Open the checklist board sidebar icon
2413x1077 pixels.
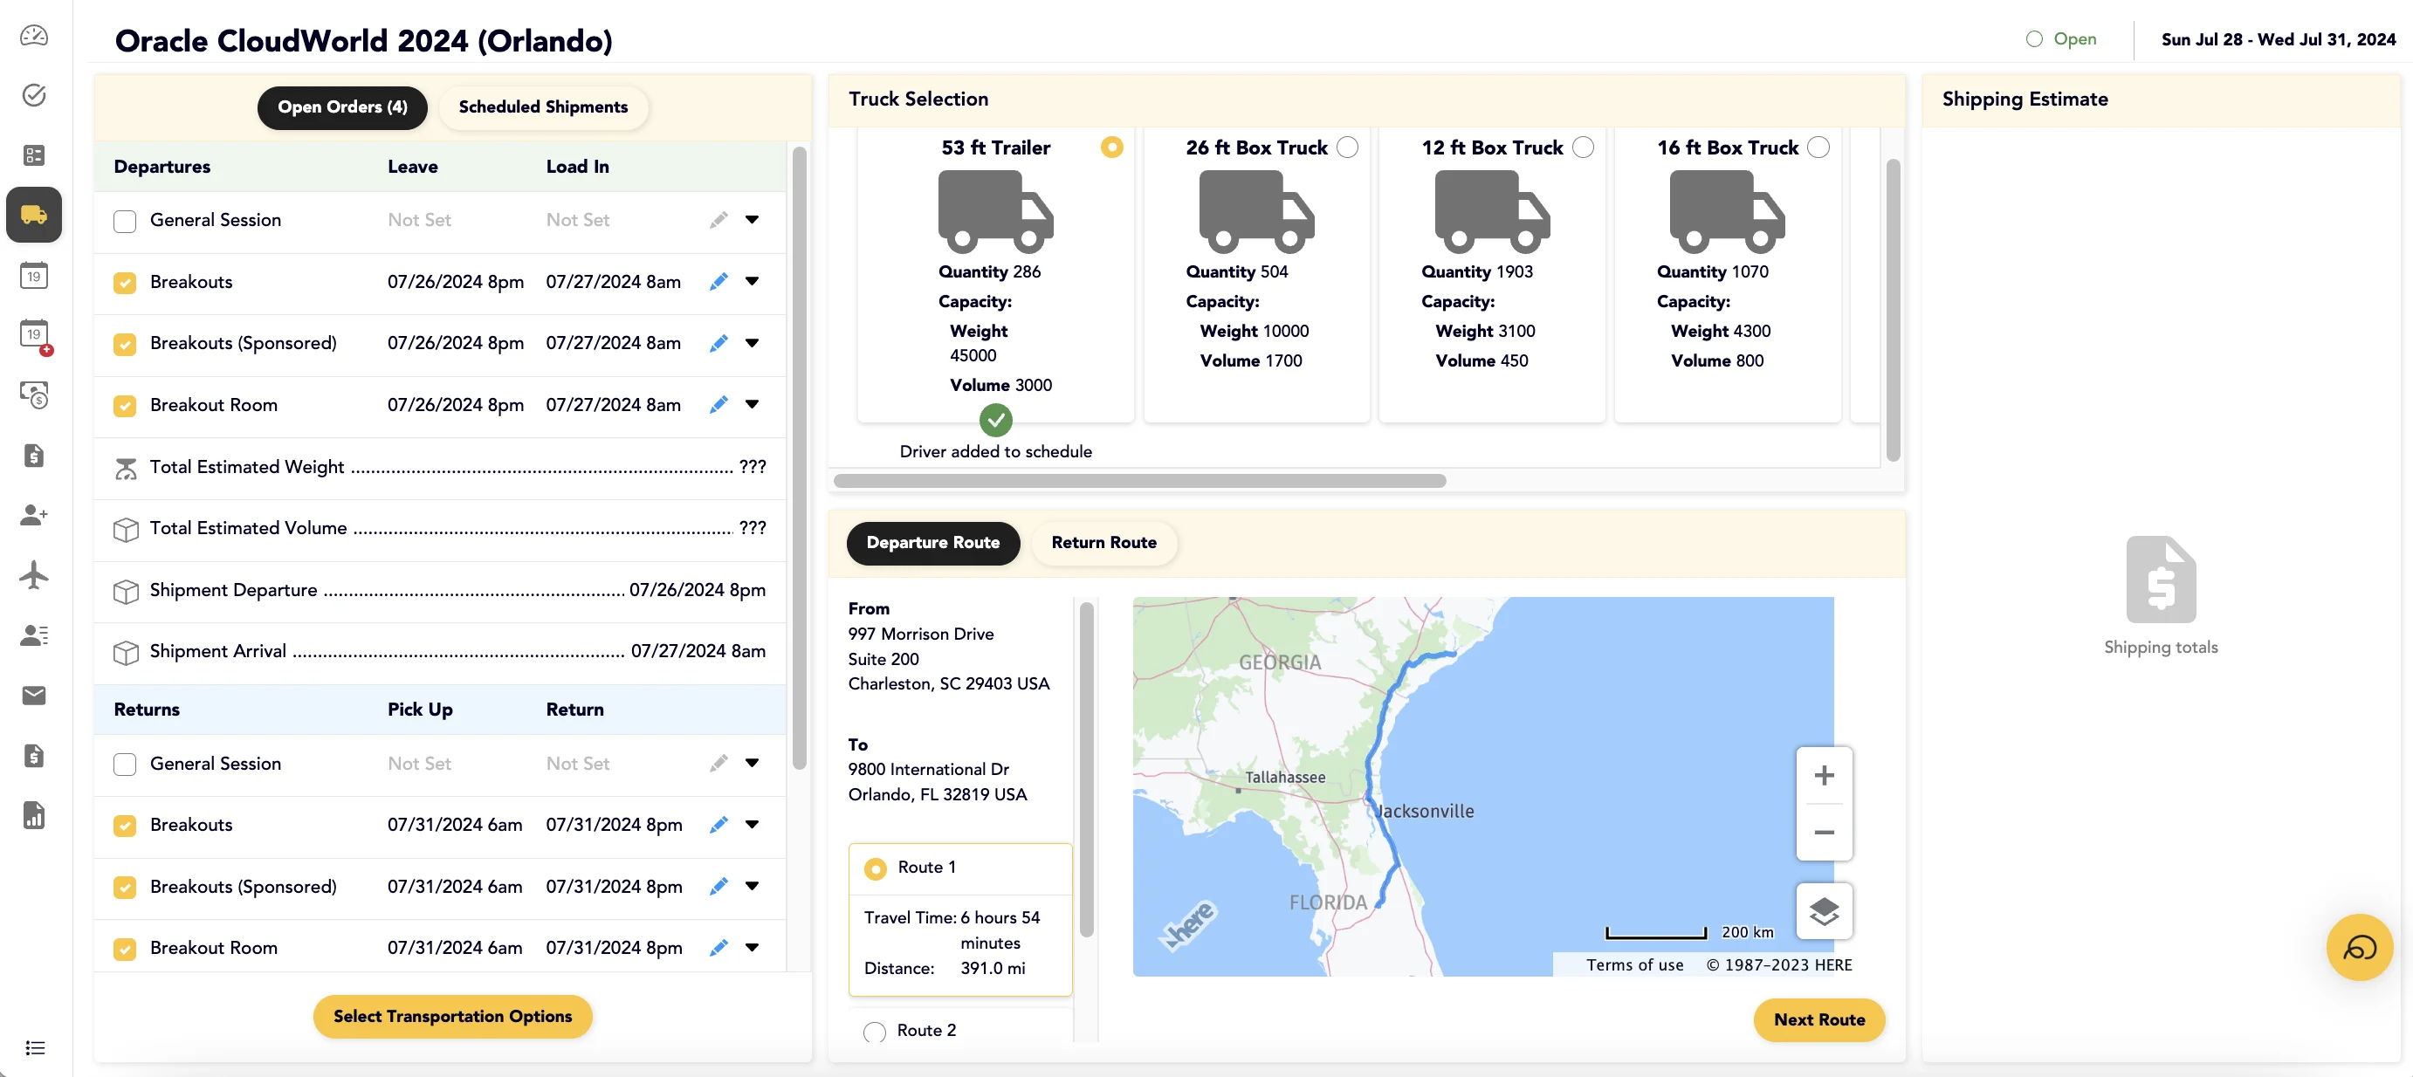(x=34, y=155)
